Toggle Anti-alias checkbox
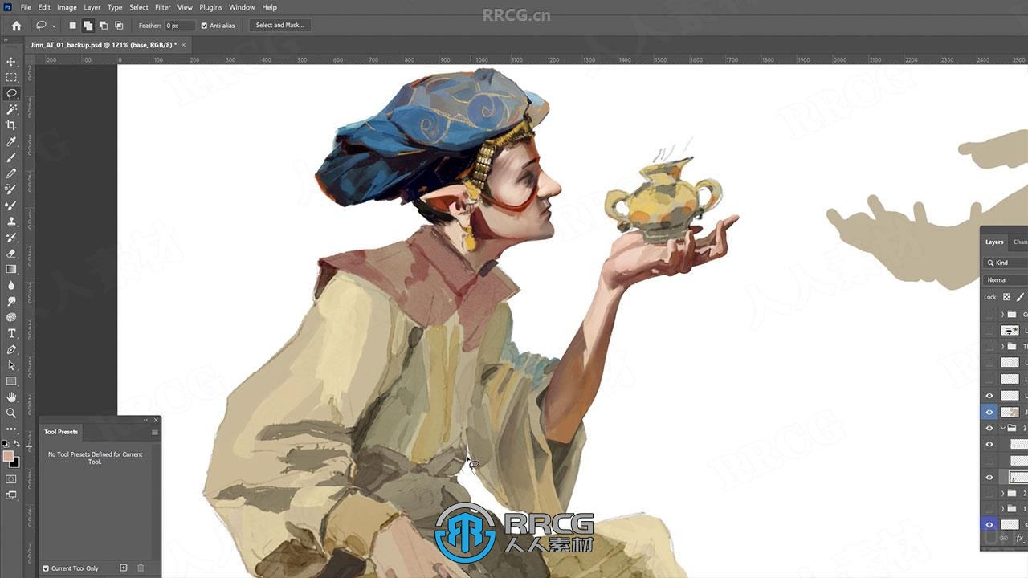Screen dimensions: 1028x578 coord(204,26)
